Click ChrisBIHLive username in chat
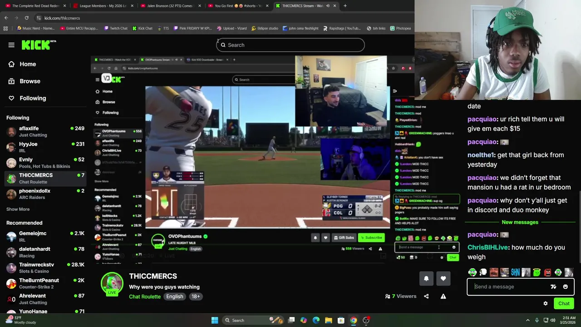581x327 pixels. (x=488, y=248)
